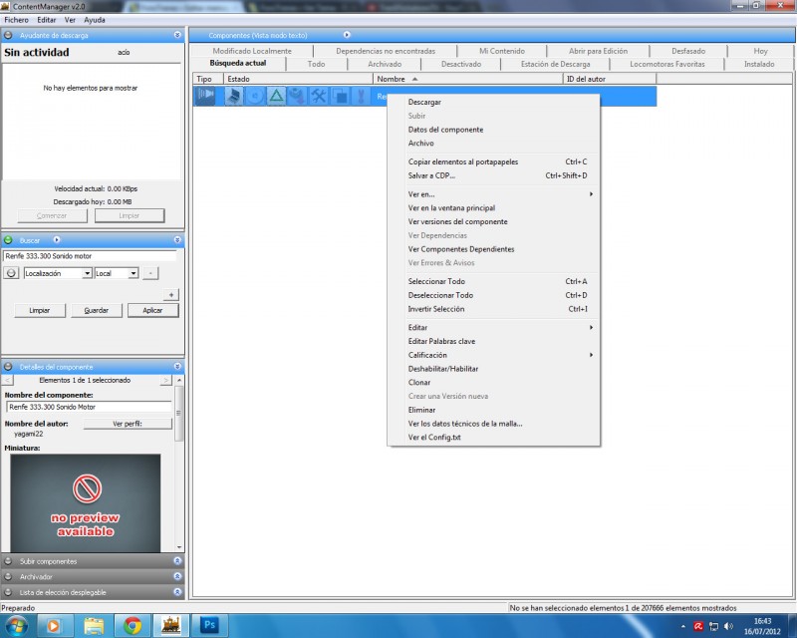This screenshot has height=638, width=797.
Task: Open the Fichero menu
Action: click(x=16, y=20)
